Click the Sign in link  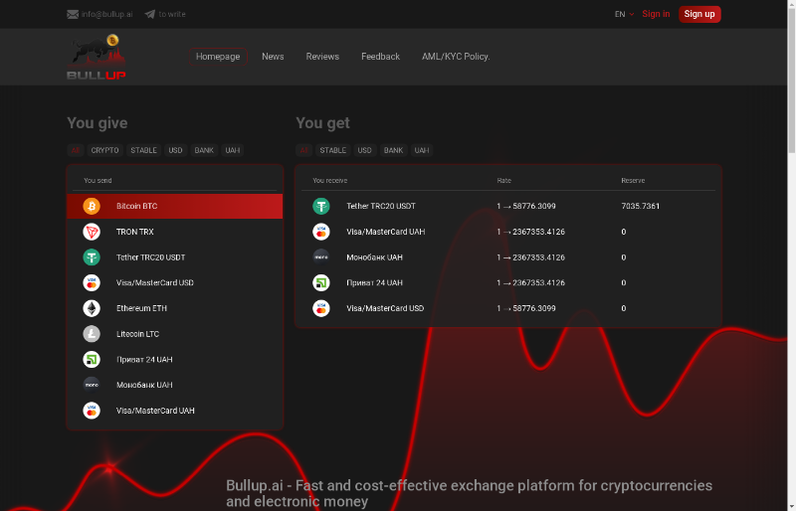coord(656,14)
